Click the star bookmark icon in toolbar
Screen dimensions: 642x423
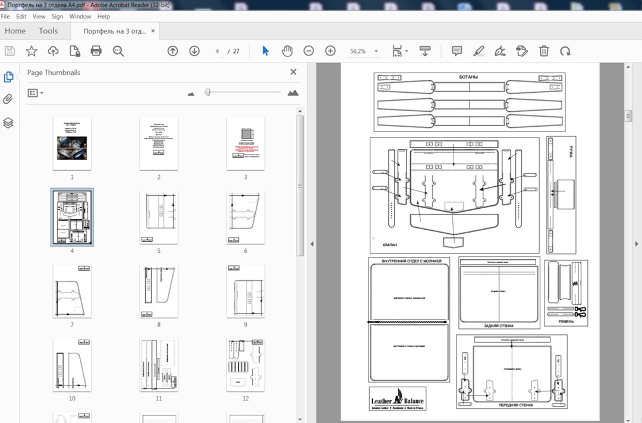click(32, 51)
